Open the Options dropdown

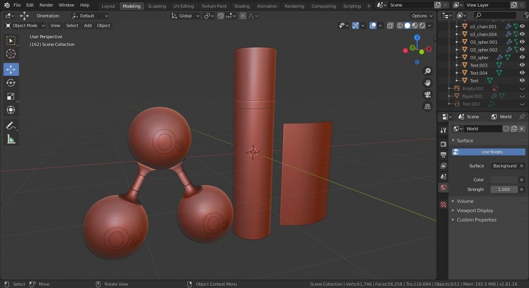422,16
